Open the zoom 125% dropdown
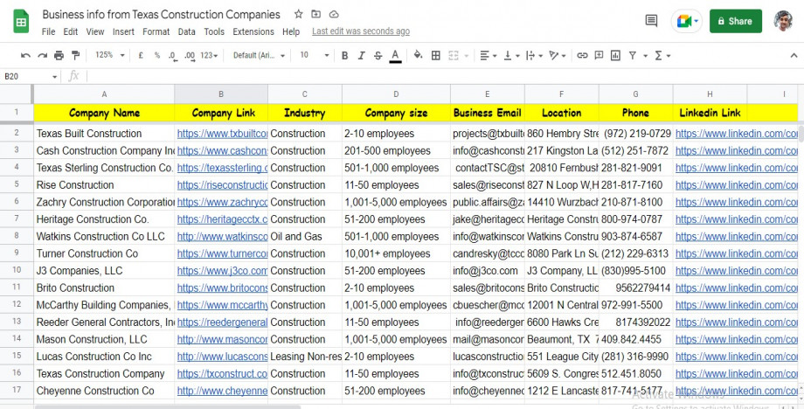 click(x=109, y=55)
